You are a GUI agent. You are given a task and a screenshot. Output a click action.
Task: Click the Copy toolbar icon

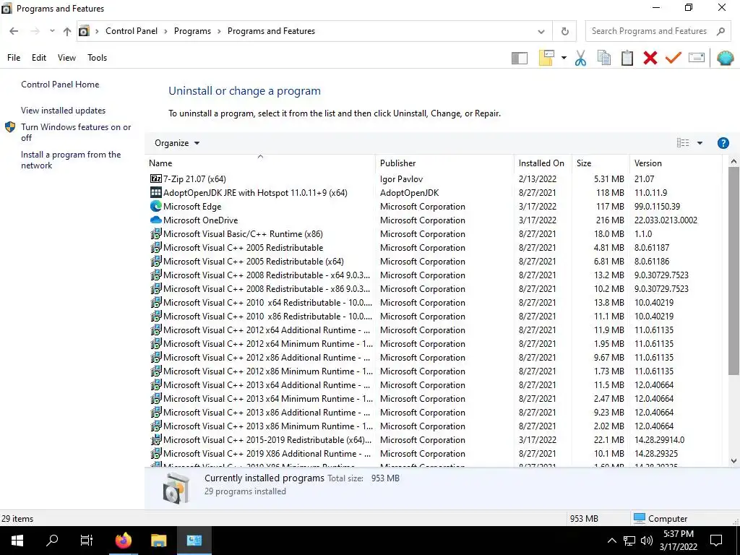(603, 58)
